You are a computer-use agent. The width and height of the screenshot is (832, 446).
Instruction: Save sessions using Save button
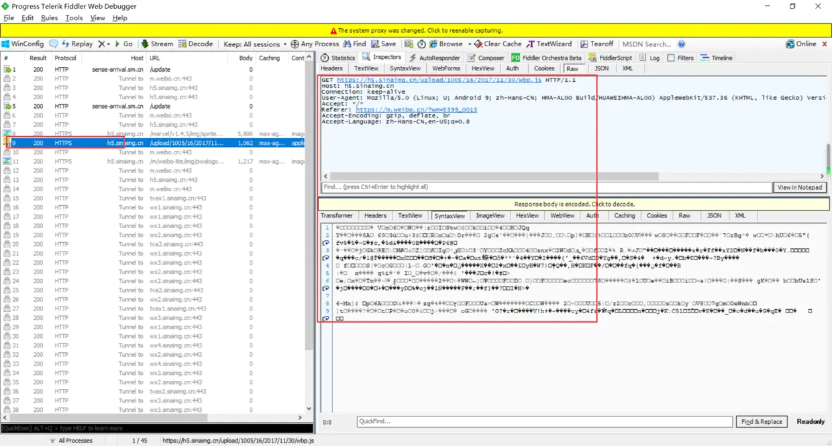(384, 44)
